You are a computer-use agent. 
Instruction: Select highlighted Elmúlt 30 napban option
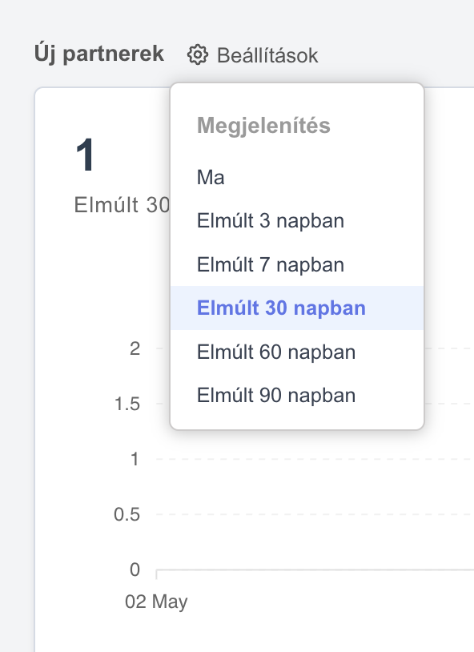click(x=297, y=308)
